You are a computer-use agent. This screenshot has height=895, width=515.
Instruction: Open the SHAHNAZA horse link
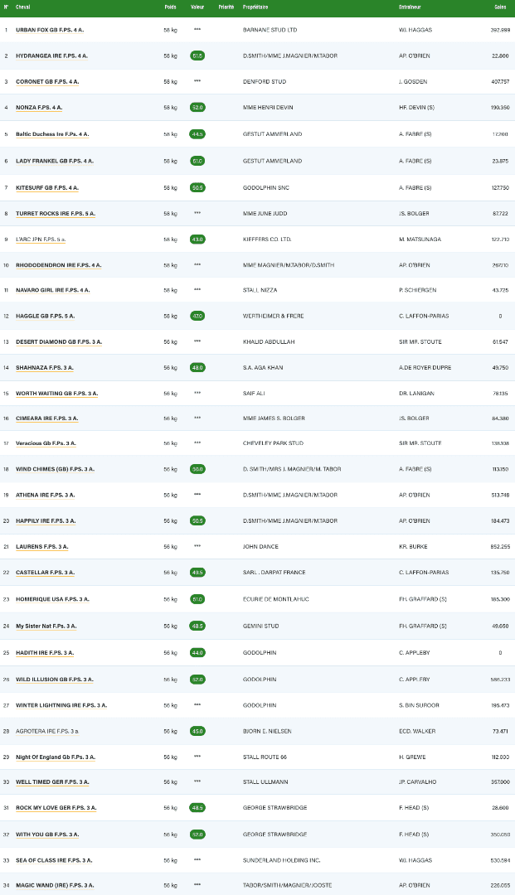(45, 368)
